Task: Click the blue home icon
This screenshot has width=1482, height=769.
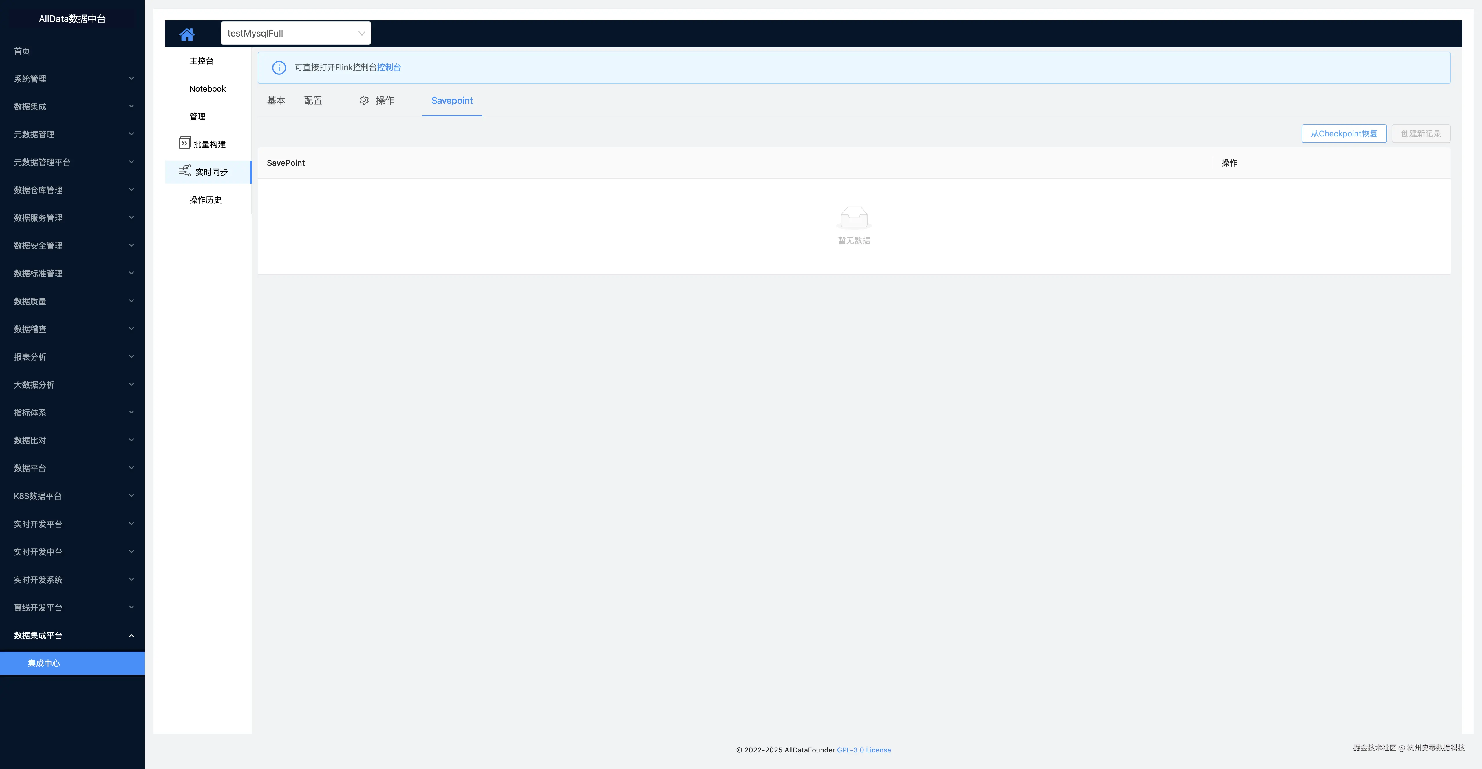Action: pos(186,34)
